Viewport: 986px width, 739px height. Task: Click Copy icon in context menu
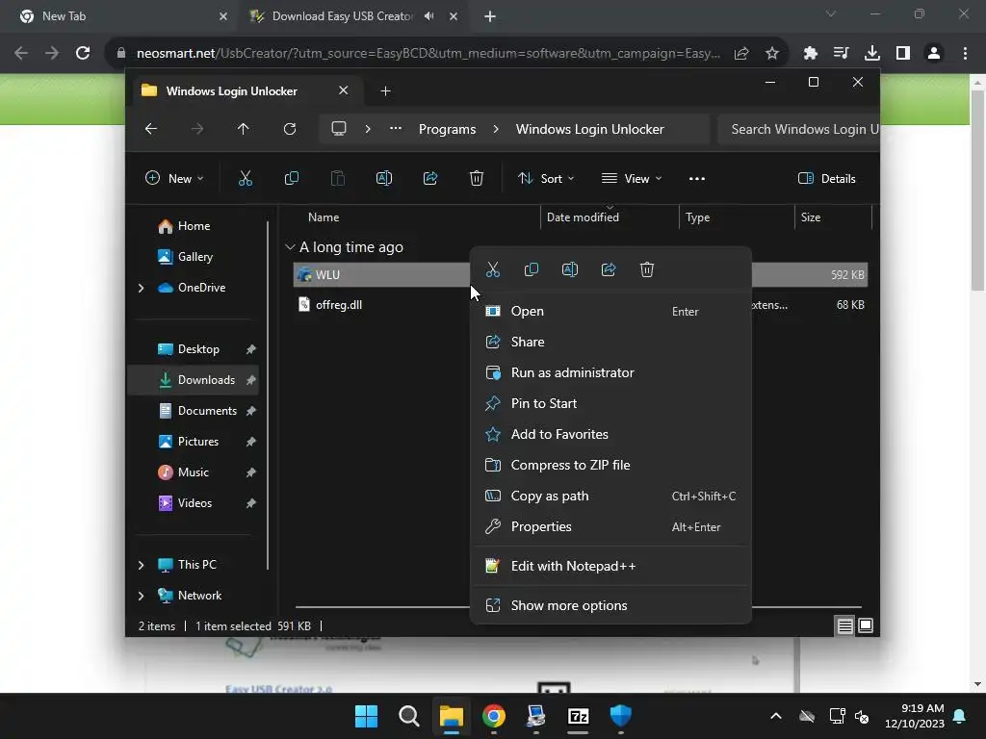click(532, 269)
